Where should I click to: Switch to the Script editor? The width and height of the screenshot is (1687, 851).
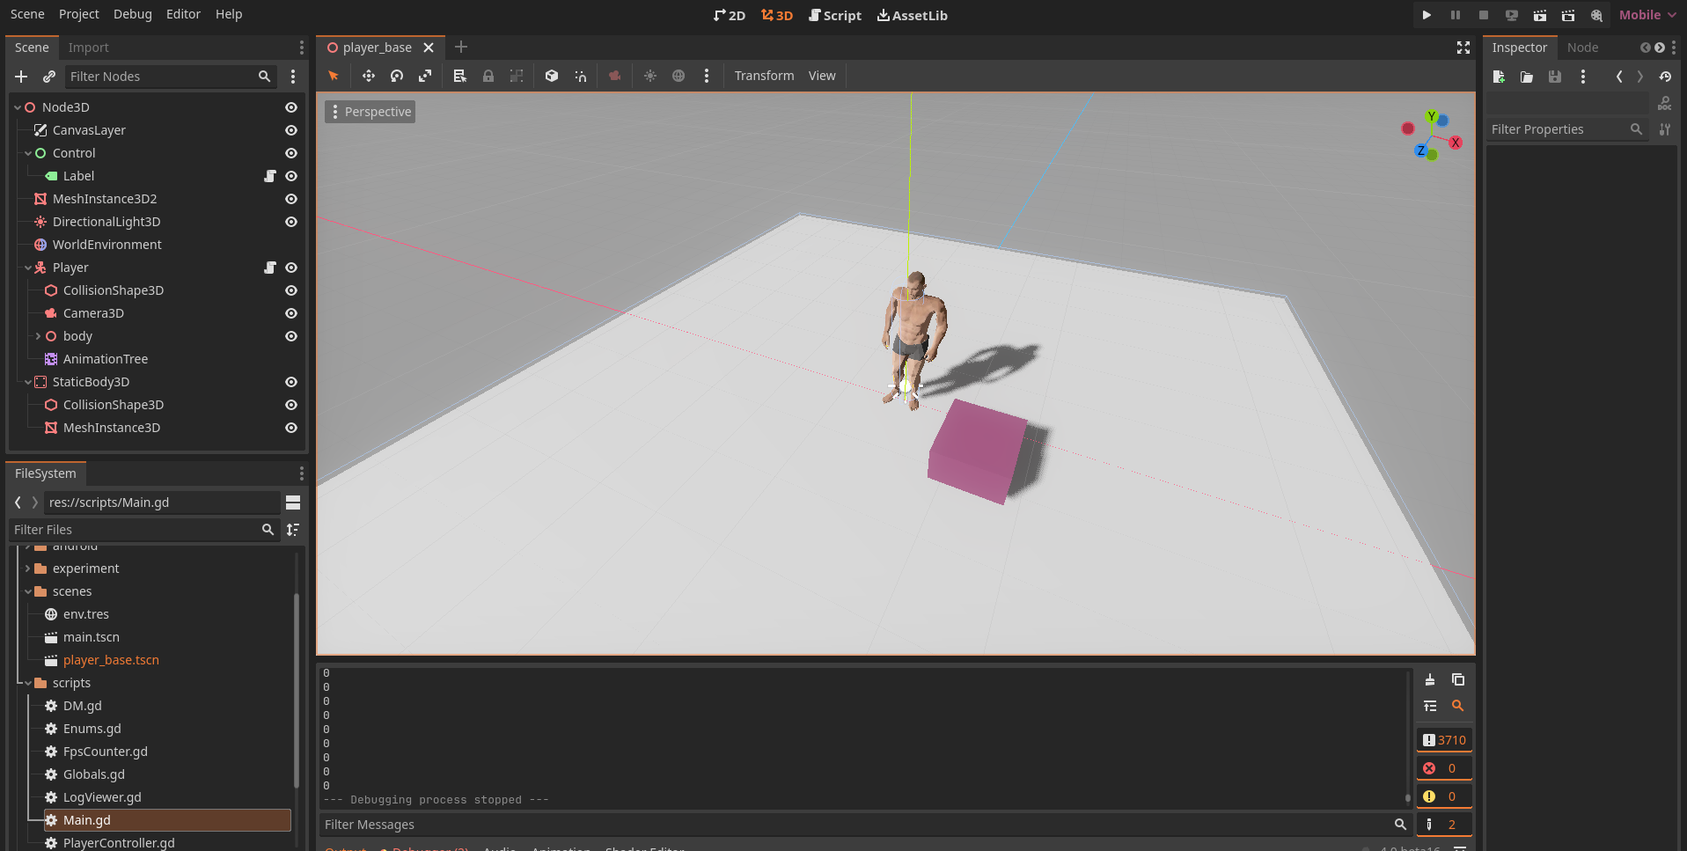click(x=834, y=15)
